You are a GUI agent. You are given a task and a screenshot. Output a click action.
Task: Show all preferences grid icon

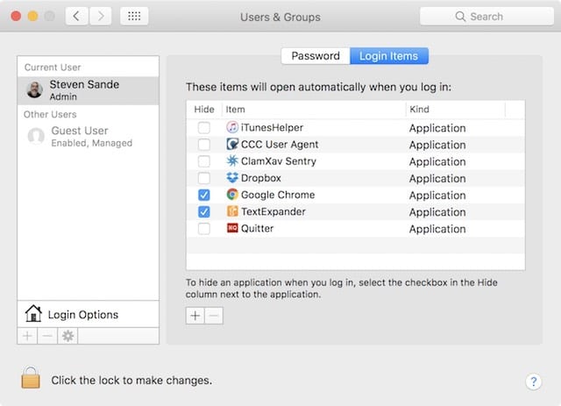click(133, 17)
